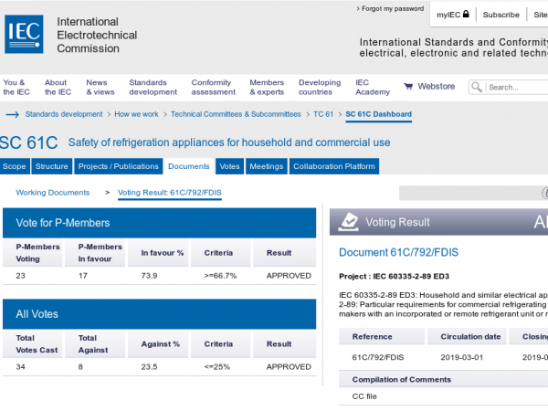
Task: Click the 61C/792/FDIS reference cell
Action: coord(378,357)
